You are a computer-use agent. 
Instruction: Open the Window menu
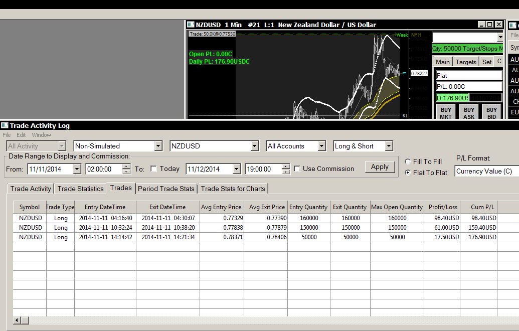[x=42, y=135]
